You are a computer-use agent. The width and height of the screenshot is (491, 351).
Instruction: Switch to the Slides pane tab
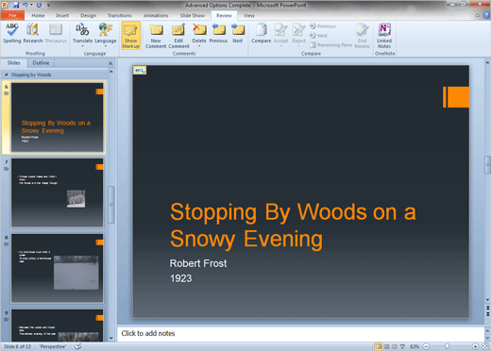pyautogui.click(x=13, y=63)
